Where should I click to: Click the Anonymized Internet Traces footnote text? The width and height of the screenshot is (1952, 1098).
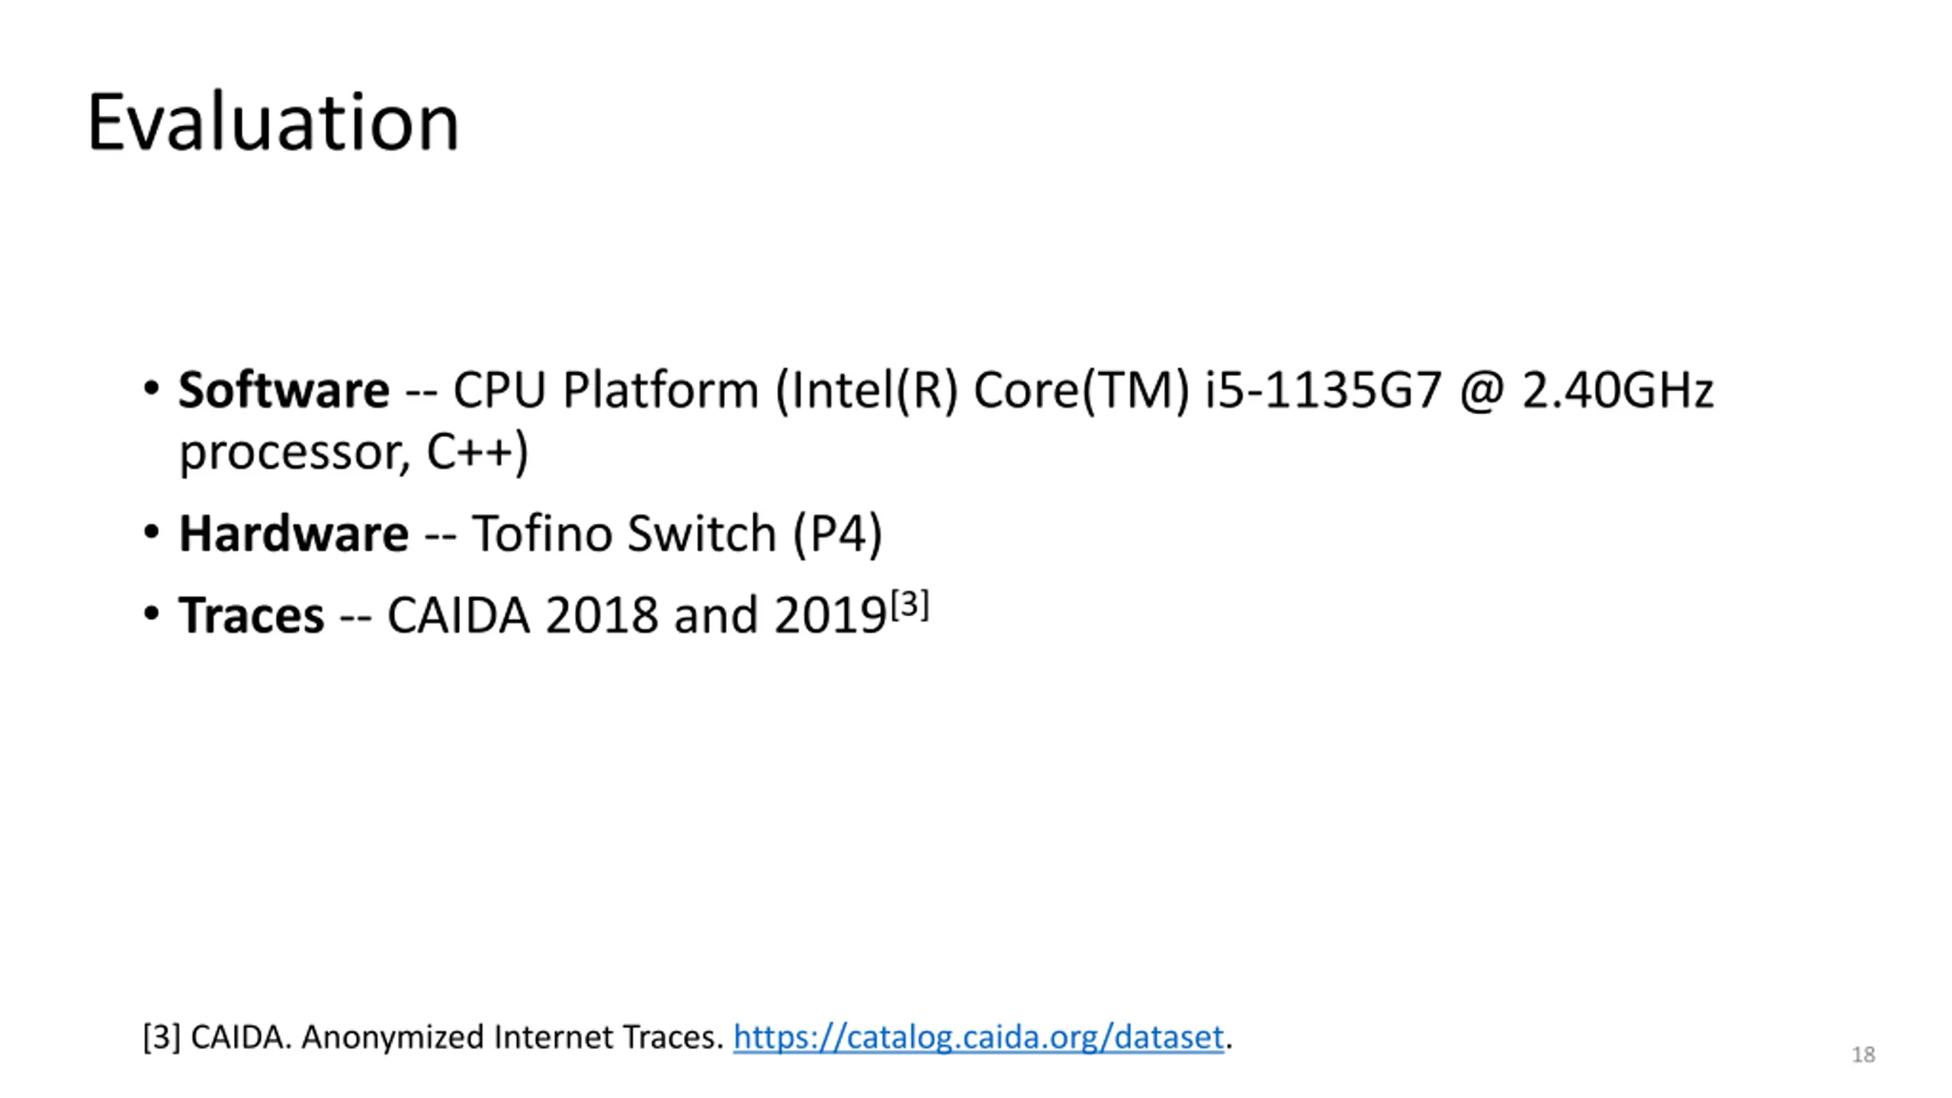point(512,1038)
